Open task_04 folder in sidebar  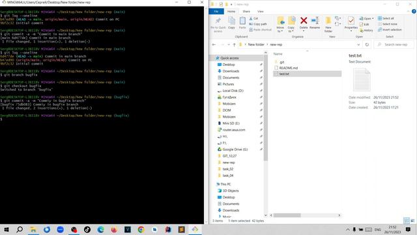(x=227, y=176)
